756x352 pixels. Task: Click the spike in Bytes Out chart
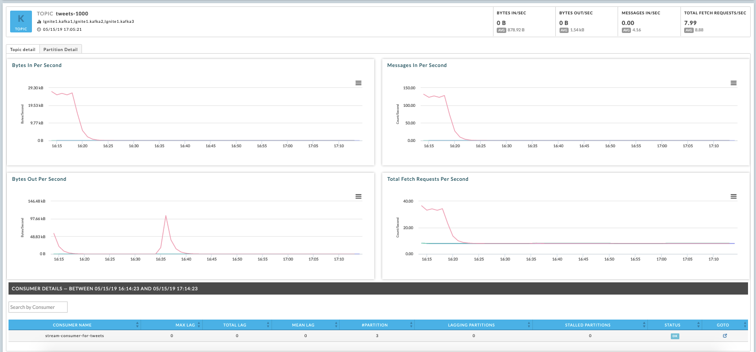166,216
